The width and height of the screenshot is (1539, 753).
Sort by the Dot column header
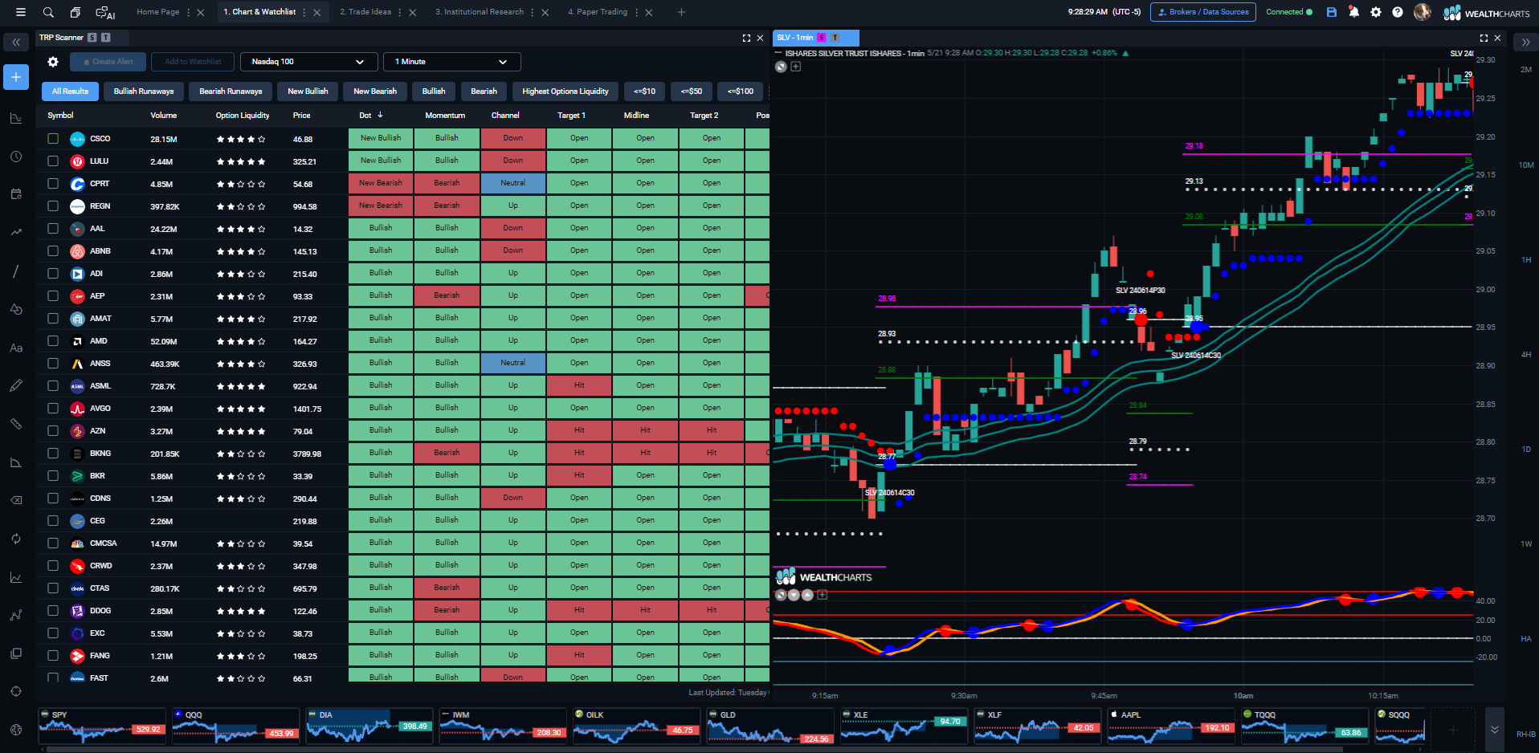[x=371, y=116]
